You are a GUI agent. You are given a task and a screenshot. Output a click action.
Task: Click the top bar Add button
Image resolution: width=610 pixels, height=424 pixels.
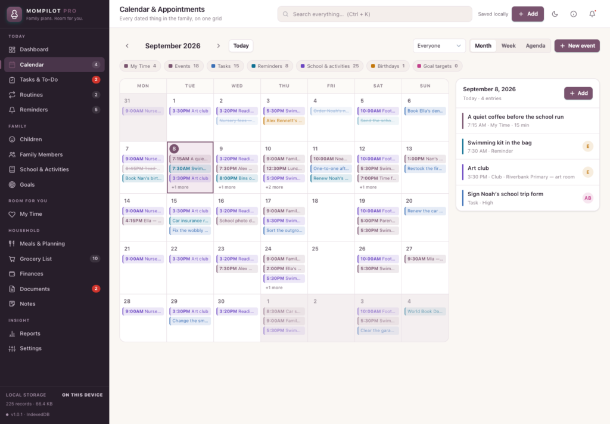click(x=528, y=14)
